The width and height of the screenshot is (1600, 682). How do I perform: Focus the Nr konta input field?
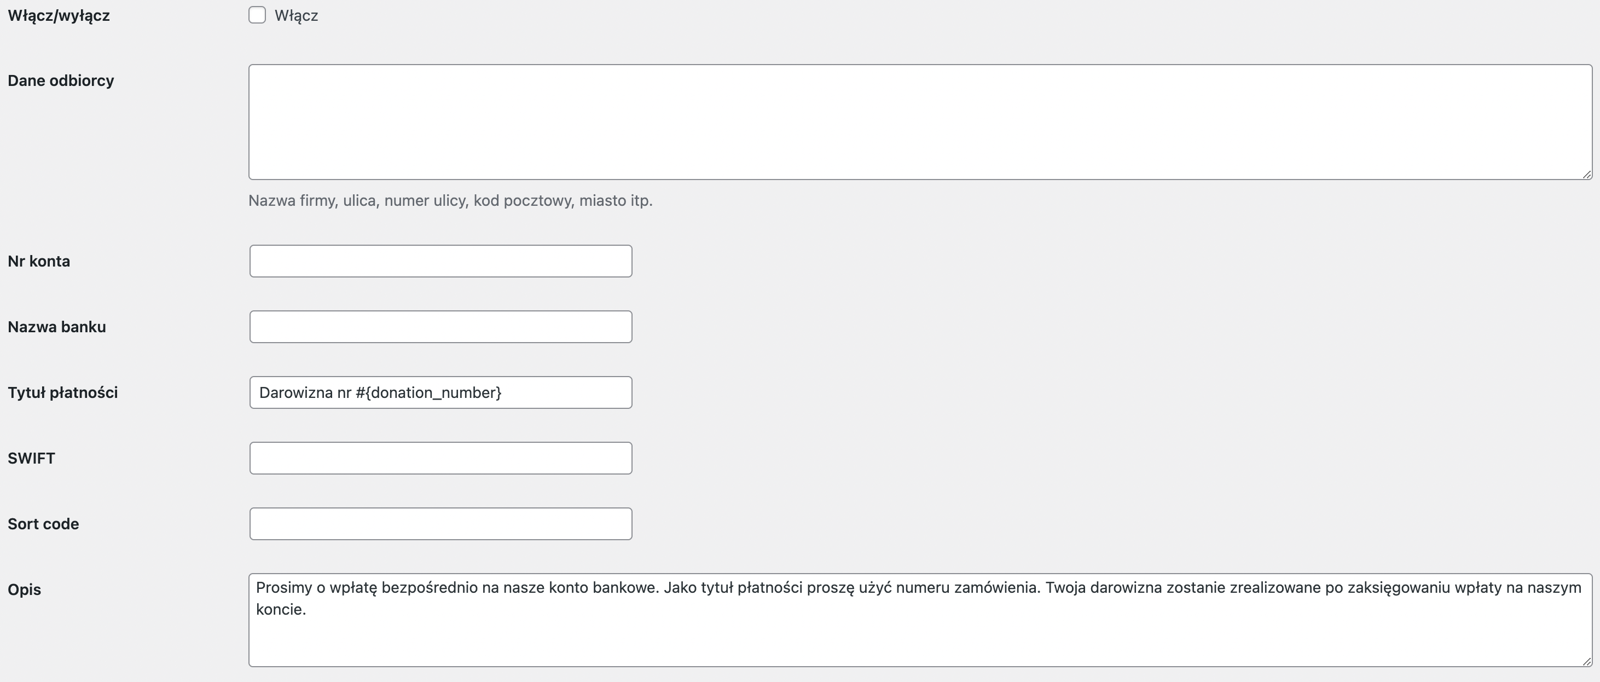coord(441,261)
